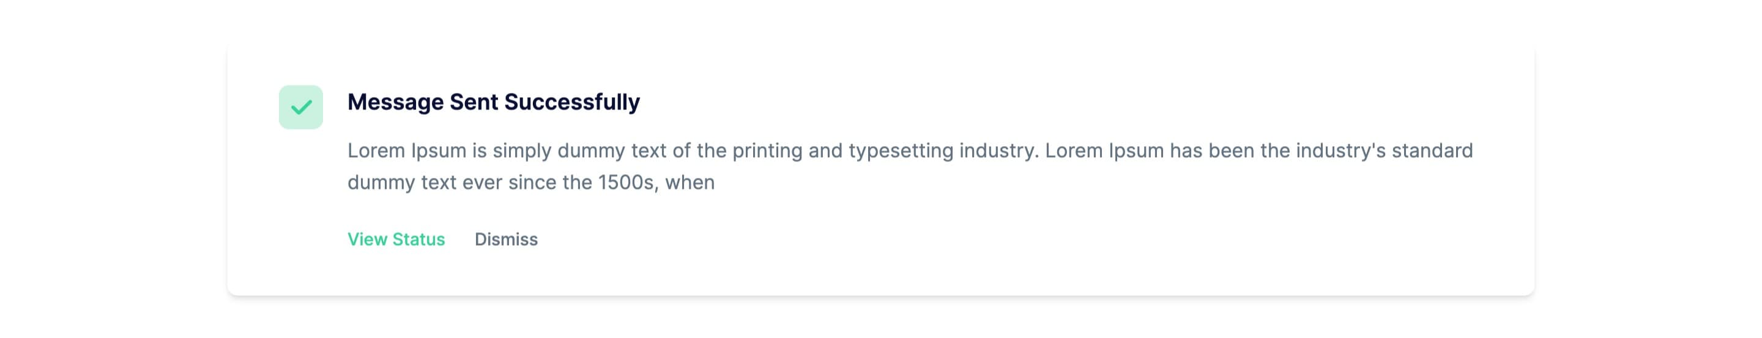Click the word "when" ending the description

(690, 182)
